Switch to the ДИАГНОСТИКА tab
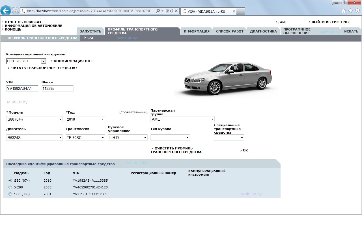 (263, 31)
